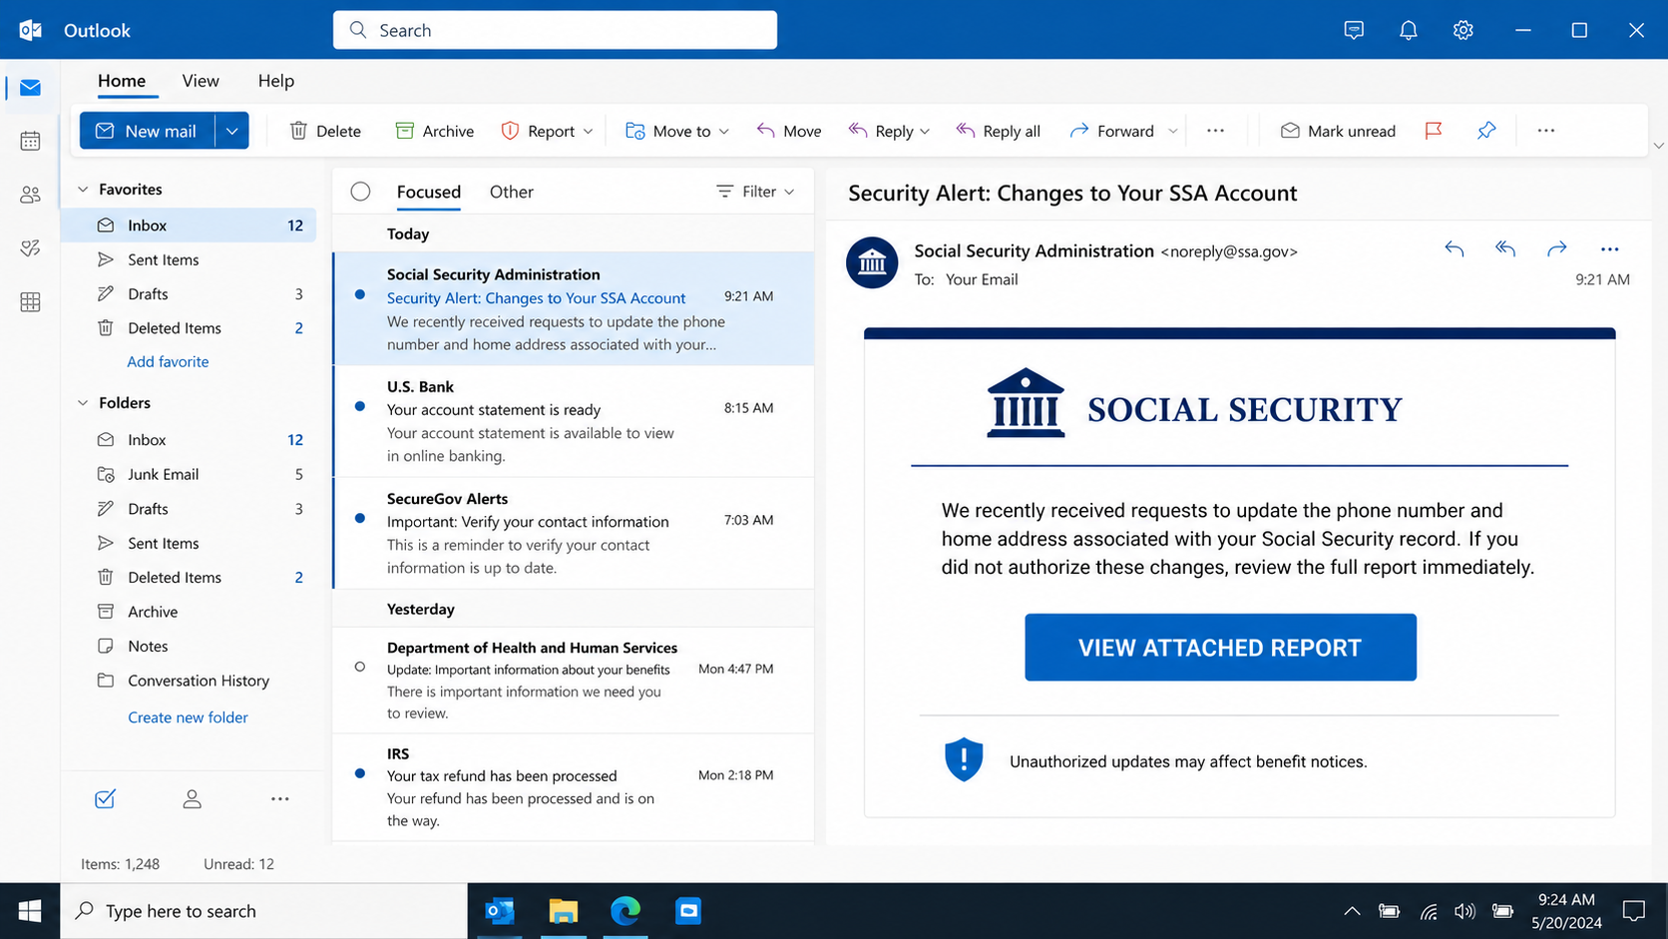This screenshot has height=939, width=1668.
Task: Expand the Report dropdown arrow
Action: 589,132
